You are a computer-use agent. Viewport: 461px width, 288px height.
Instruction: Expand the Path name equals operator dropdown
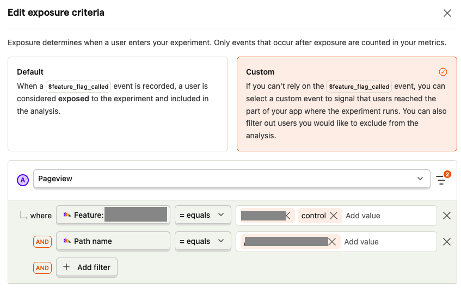pyautogui.click(x=202, y=241)
